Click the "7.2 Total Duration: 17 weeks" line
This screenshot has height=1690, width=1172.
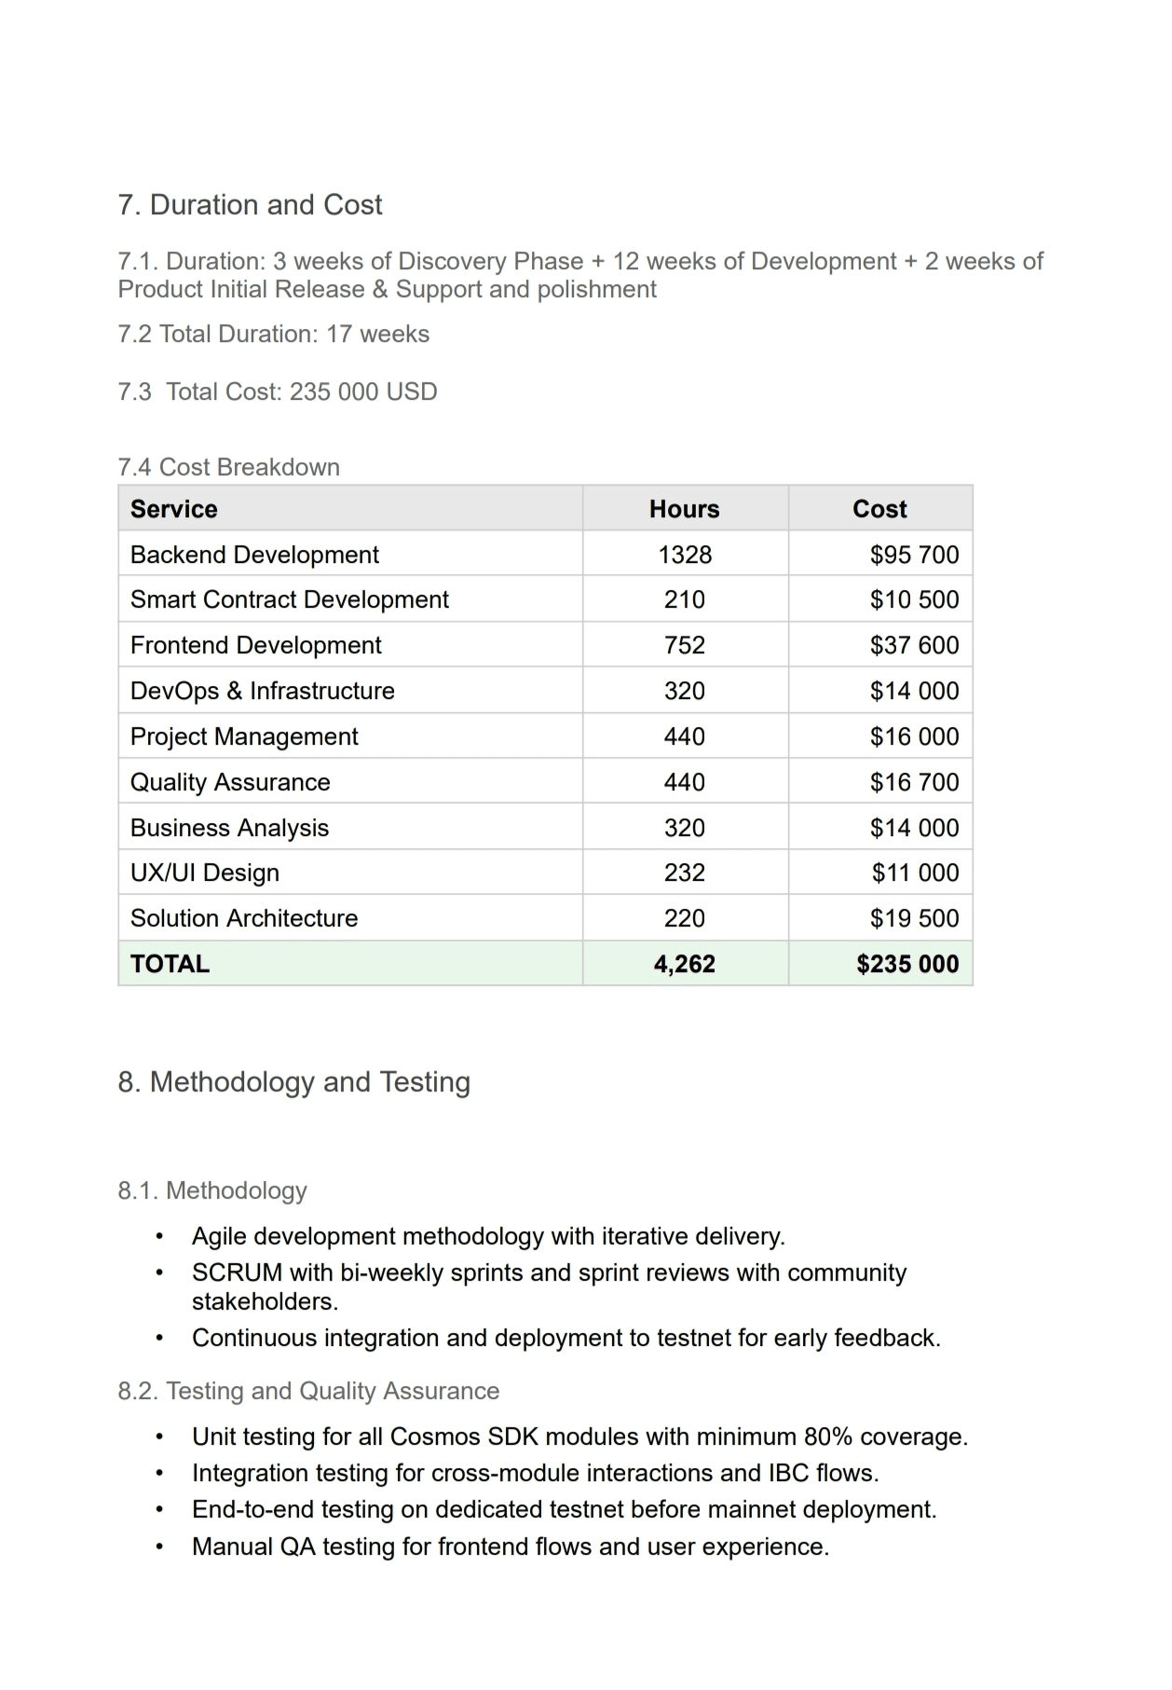point(273,334)
